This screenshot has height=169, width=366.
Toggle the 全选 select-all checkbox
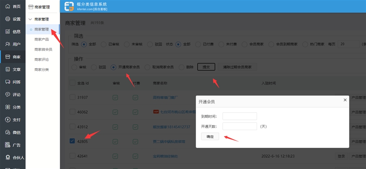(72, 83)
